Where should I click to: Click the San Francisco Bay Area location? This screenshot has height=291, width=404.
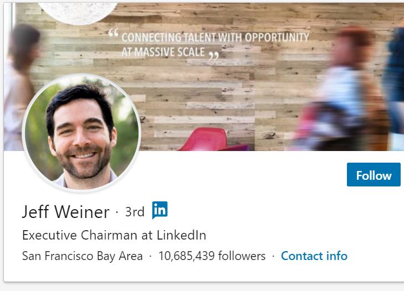click(x=82, y=256)
